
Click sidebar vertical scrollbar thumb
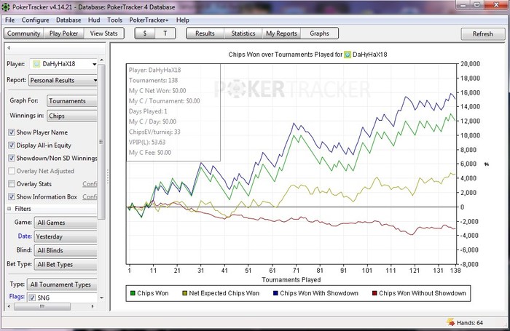pos(101,142)
